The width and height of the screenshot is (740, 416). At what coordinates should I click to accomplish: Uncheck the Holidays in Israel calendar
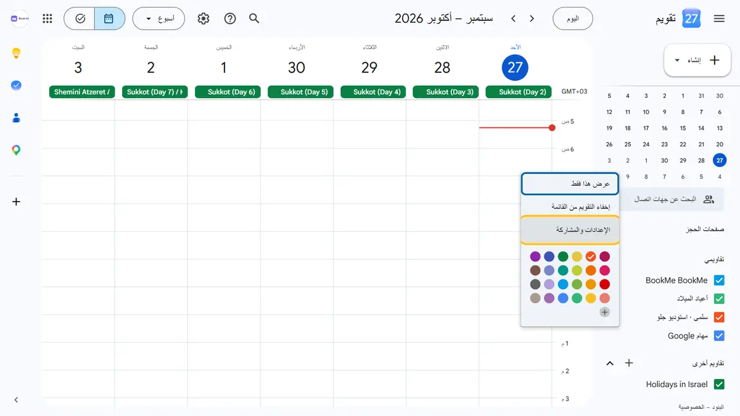pyautogui.click(x=719, y=385)
